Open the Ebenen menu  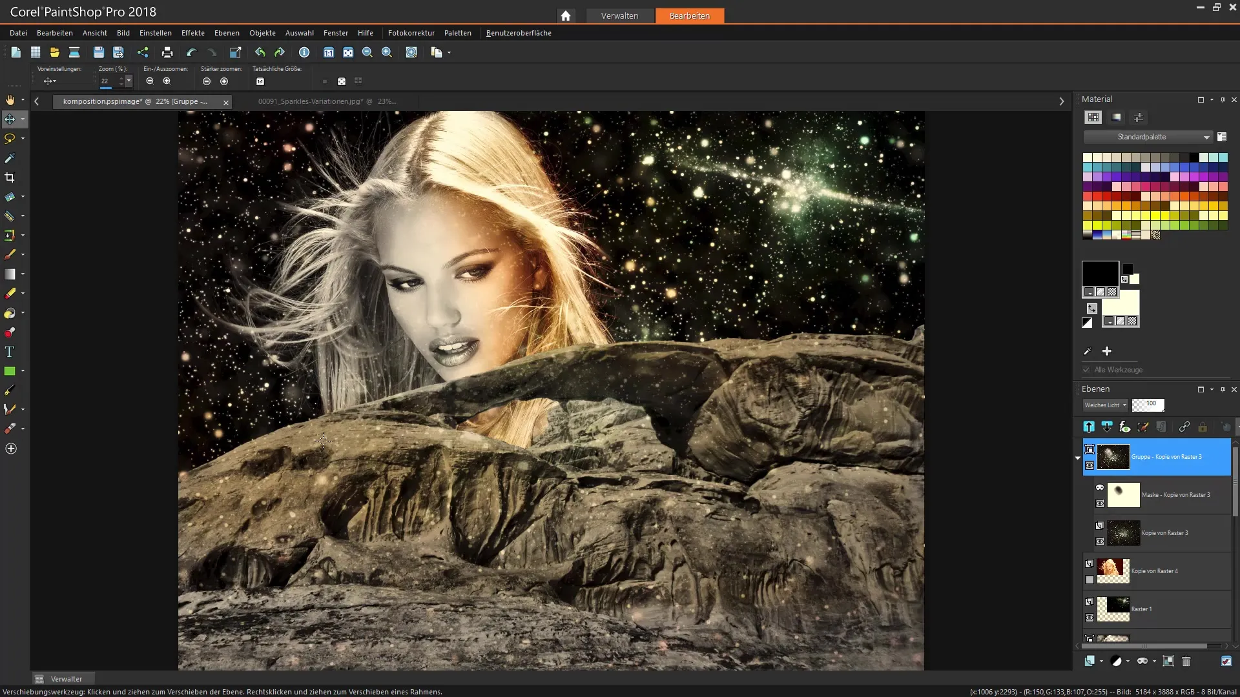click(227, 33)
